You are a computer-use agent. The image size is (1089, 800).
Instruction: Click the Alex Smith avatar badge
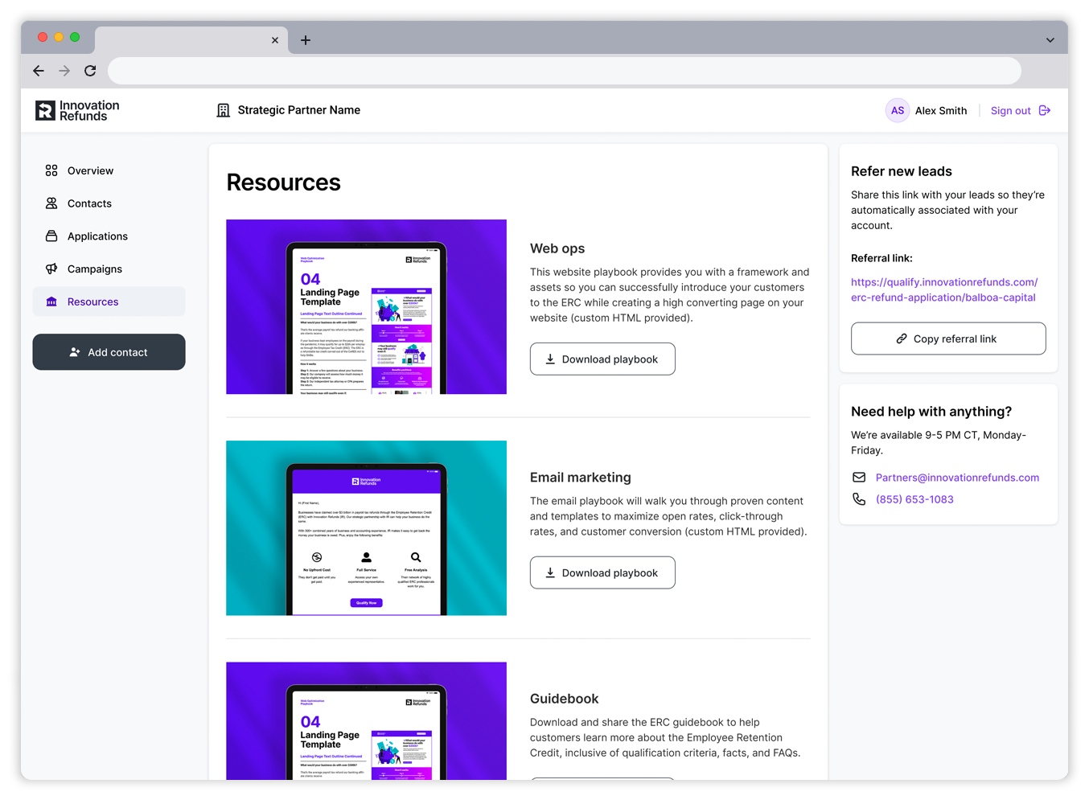click(897, 111)
